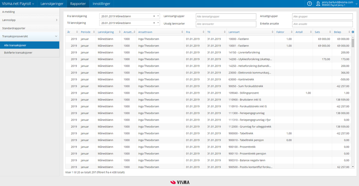359x186 pixels.
Task: Click the table vertical scrollbar thumb
Action: point(353,43)
